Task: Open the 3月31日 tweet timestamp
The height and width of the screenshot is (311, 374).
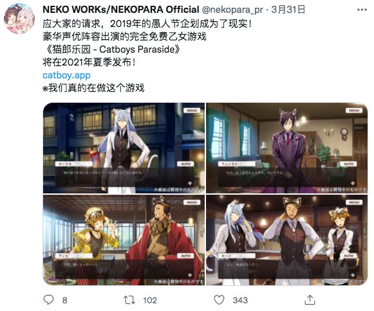Action: pos(288,10)
